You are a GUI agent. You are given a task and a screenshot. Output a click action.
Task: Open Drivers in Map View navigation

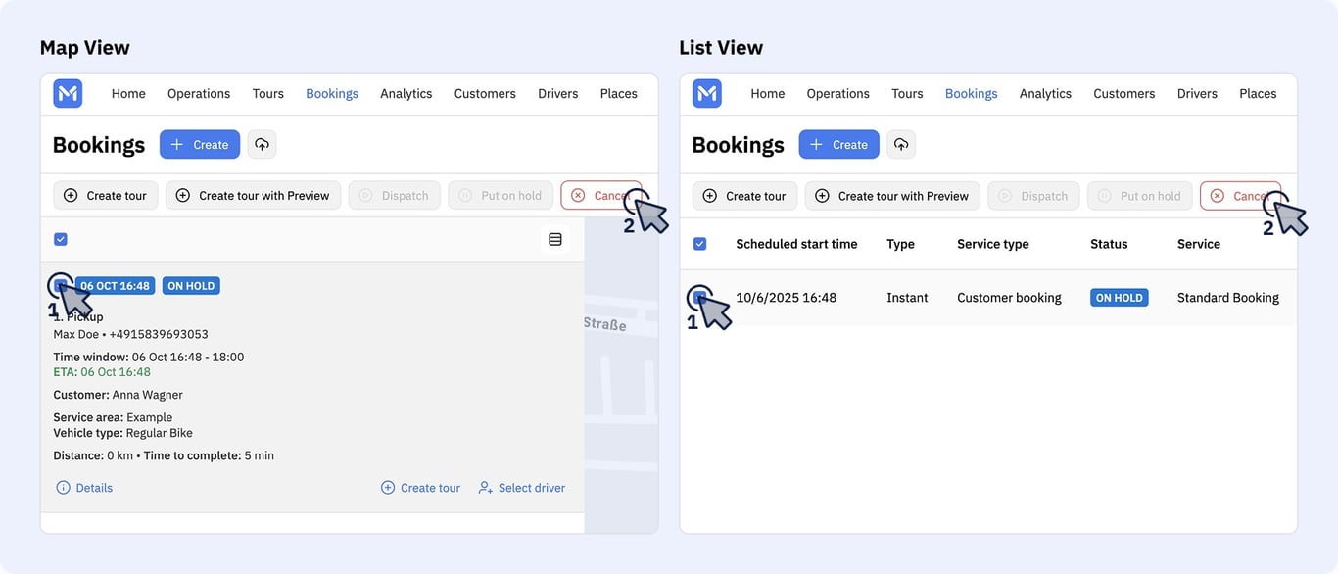click(558, 94)
